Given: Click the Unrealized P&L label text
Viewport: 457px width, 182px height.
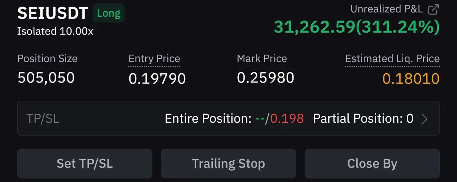Looking at the screenshot, I should pos(386,9).
